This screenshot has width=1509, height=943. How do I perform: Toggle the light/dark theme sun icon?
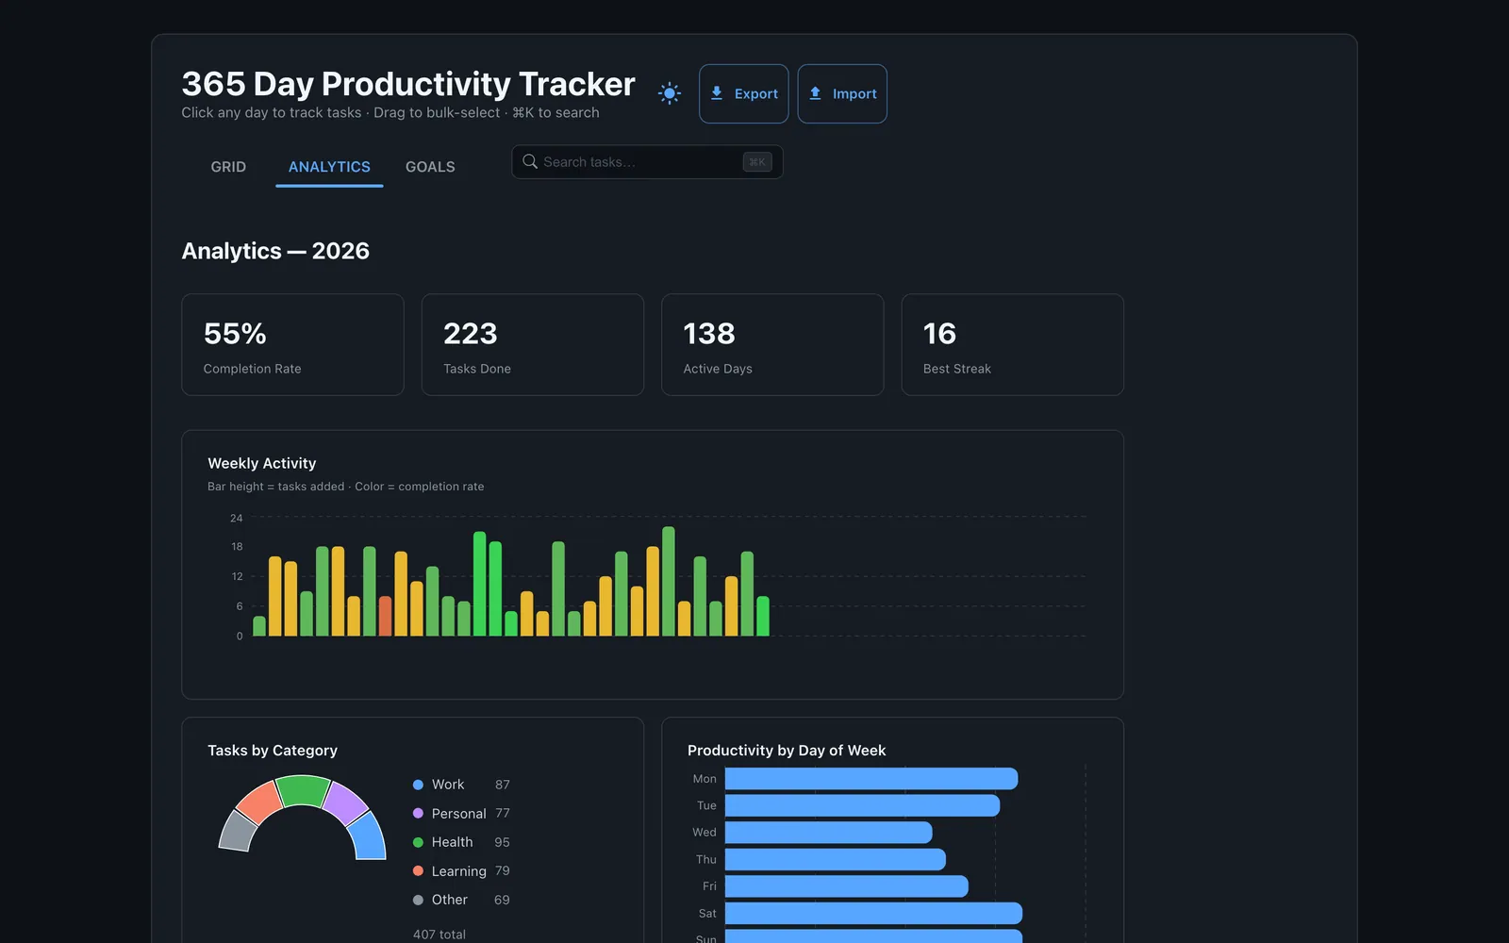click(670, 92)
